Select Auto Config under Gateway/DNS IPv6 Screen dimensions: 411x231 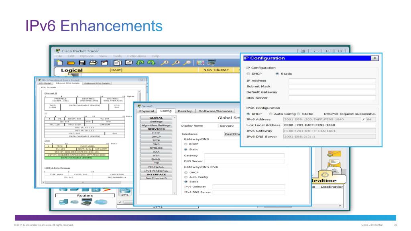pos(186,177)
